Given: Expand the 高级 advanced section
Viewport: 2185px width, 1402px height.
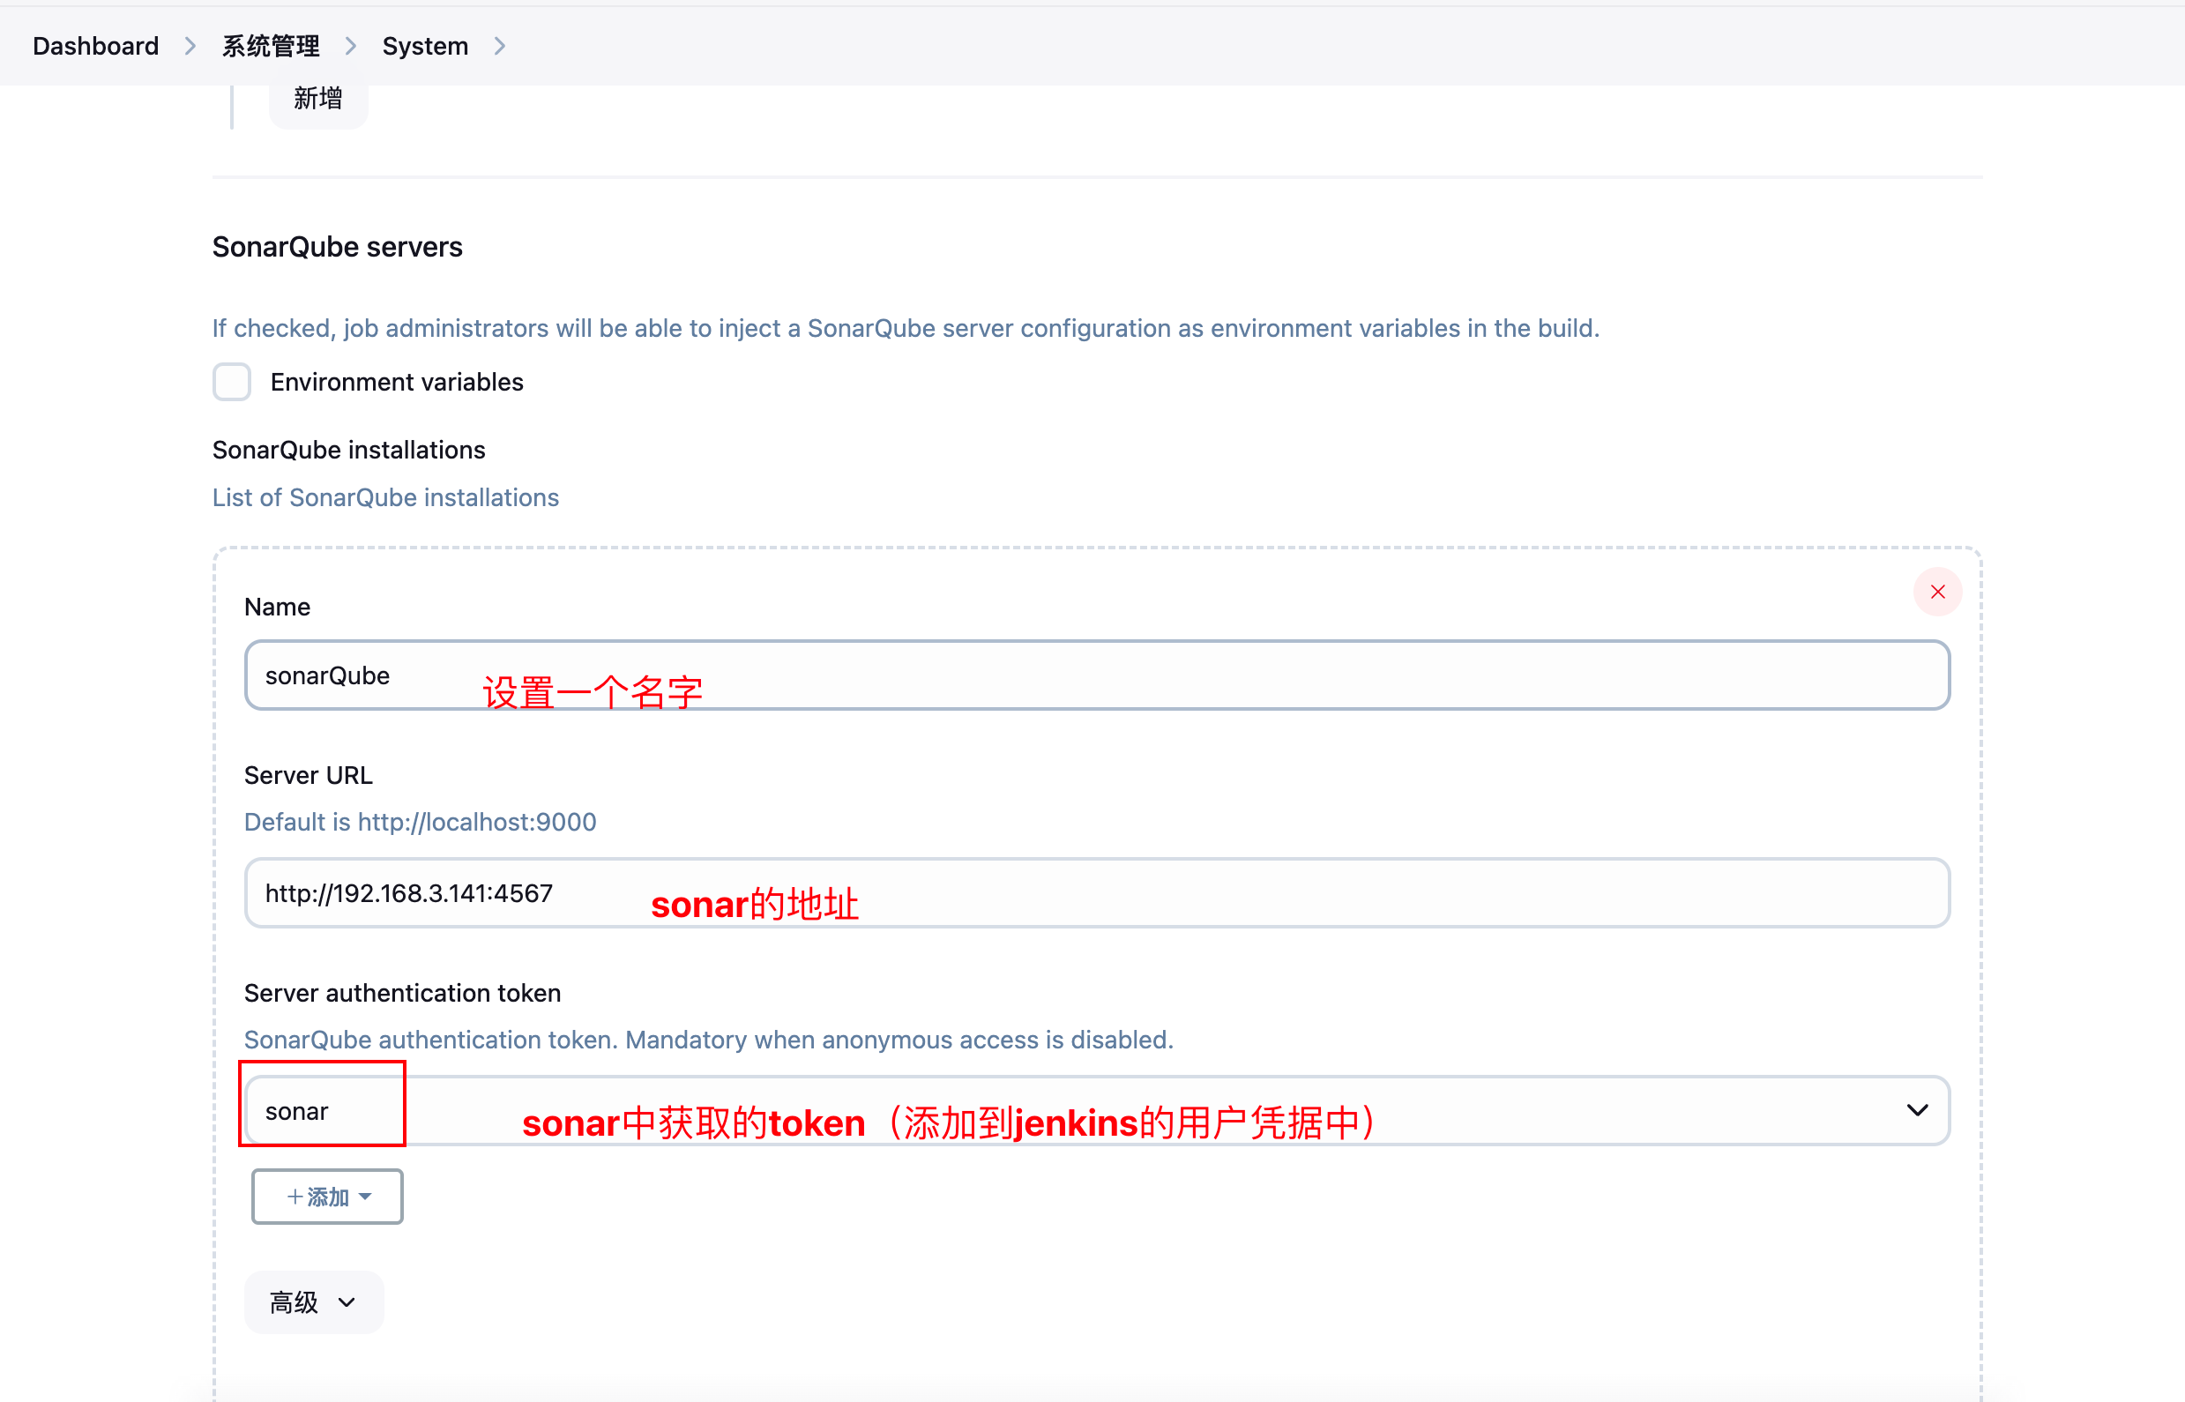Looking at the screenshot, I should [x=314, y=1301].
